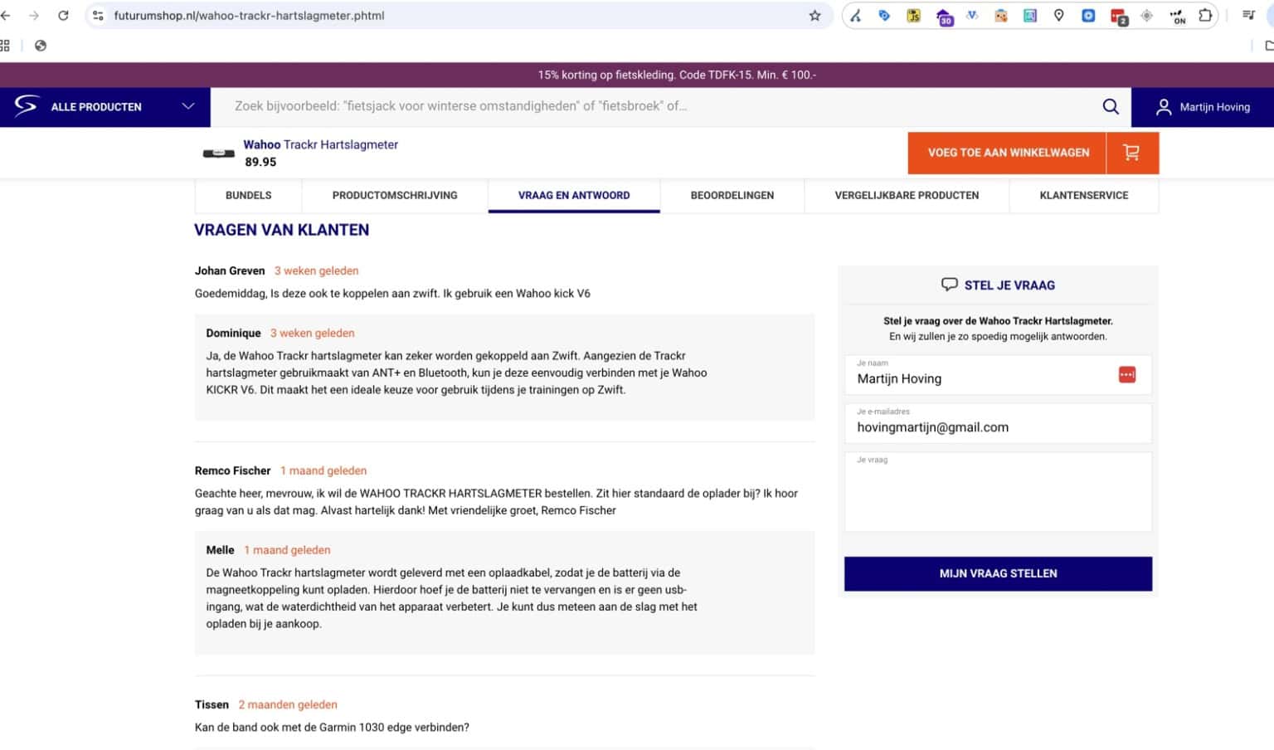Viewport: 1274px width, 750px height.
Task: Click the shopping cart icon button
Action: click(x=1131, y=153)
